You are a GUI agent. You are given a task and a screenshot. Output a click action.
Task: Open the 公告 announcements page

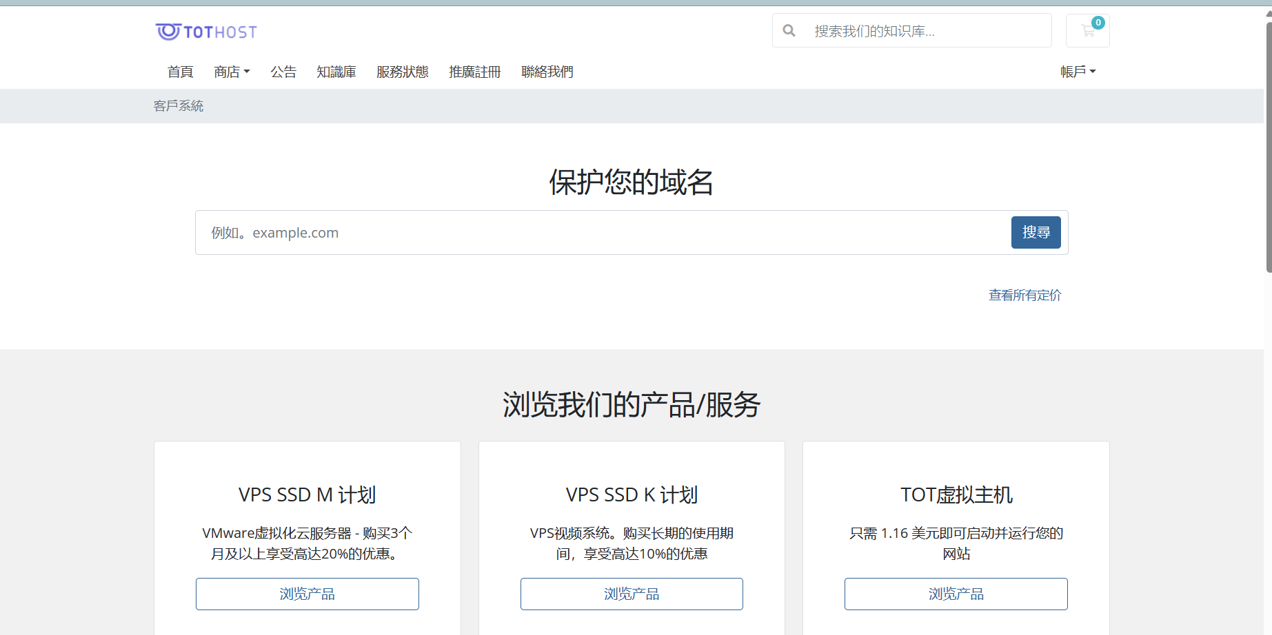point(283,72)
